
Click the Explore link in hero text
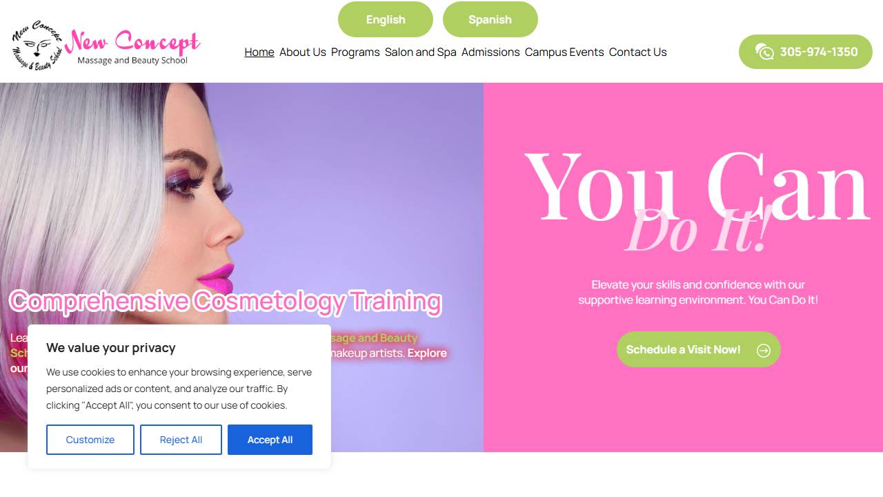tap(427, 353)
